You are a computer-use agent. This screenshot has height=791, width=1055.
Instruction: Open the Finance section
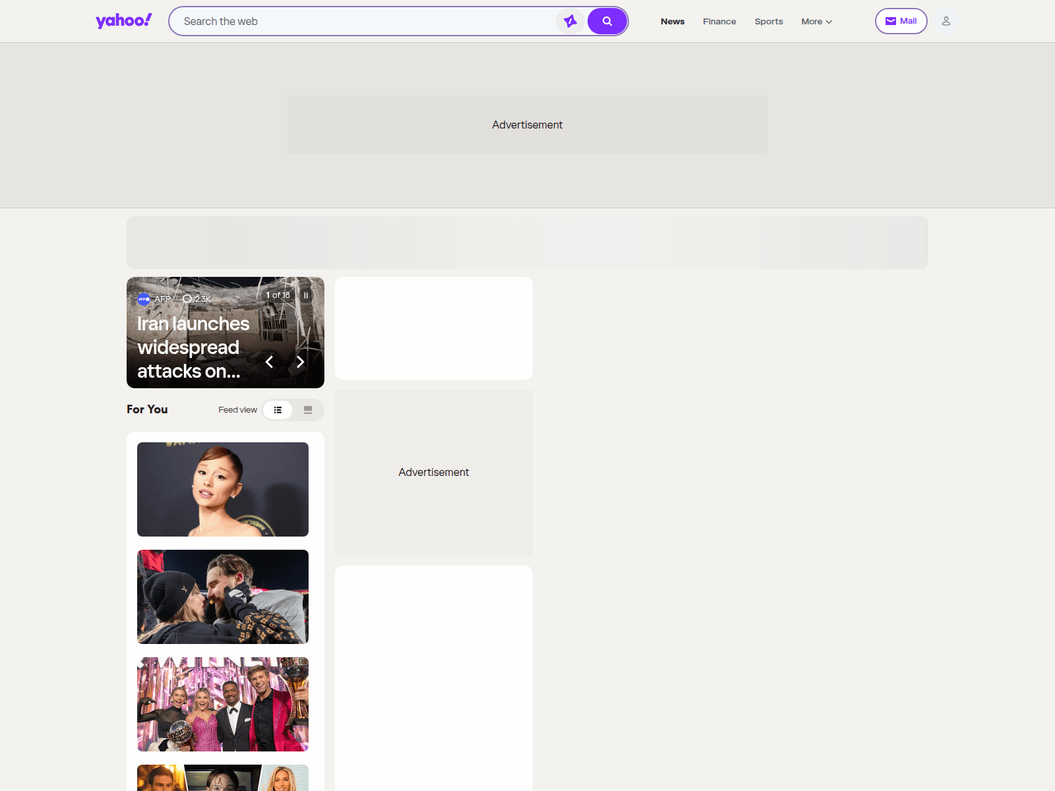(719, 21)
